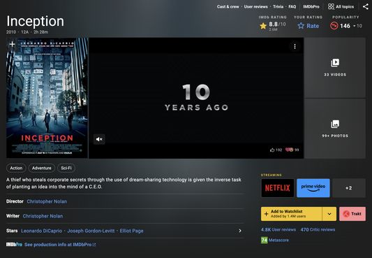372x258 pixels.
Task: Open See production info at IMDbPro
Action: 60,245
